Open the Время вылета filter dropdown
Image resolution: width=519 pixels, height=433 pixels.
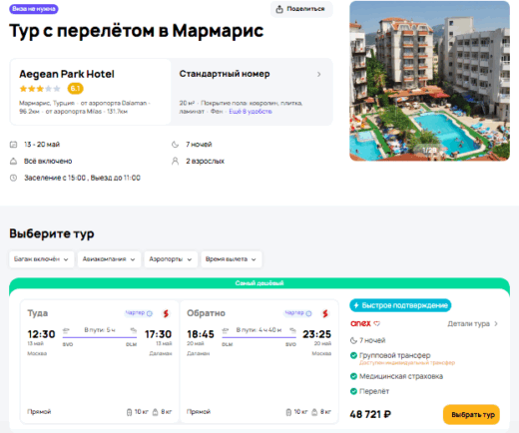232,259
